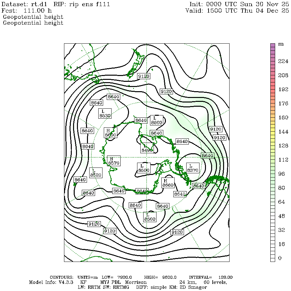This screenshot has width=291, height=291.
Task: Select the H 8570 high center label
Action: click(x=113, y=161)
